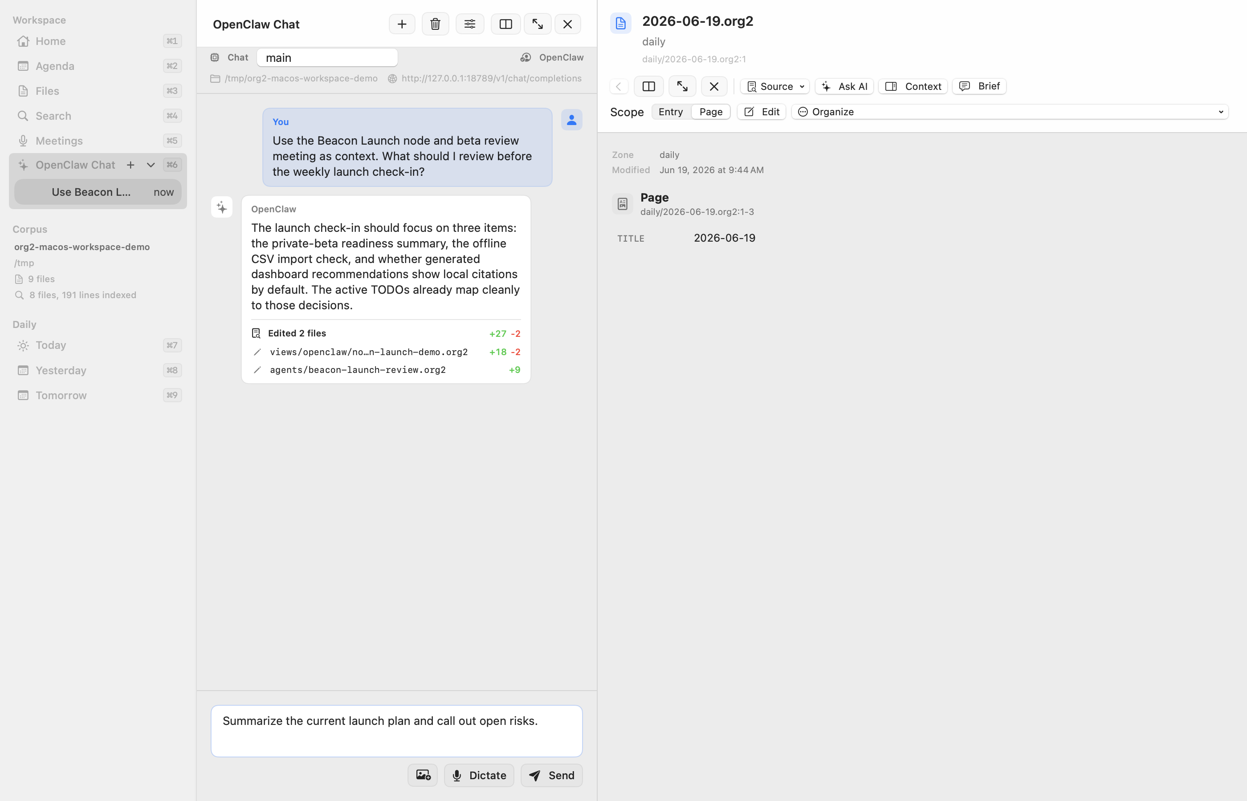The height and width of the screenshot is (801, 1247).
Task: Select the Page scope tab
Action: point(711,112)
